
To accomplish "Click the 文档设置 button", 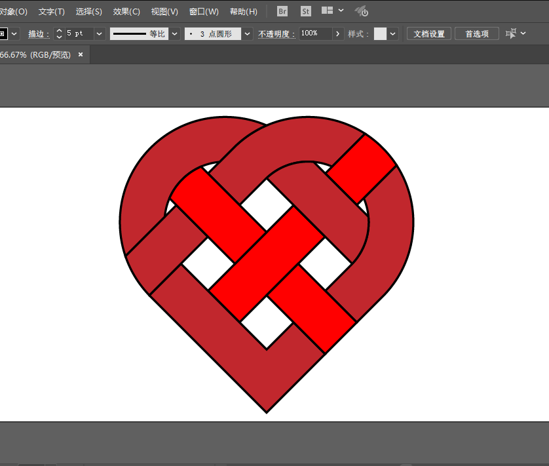I will 429,33.
